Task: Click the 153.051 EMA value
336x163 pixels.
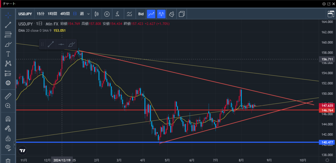Action: [x=59, y=31]
